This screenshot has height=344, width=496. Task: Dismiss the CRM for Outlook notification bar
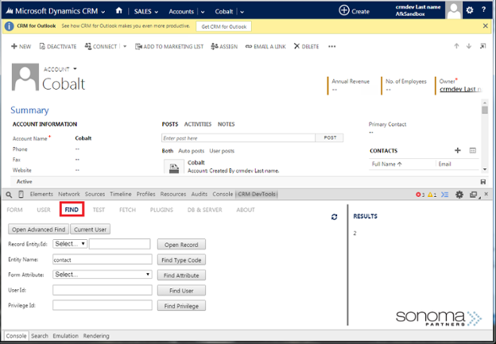(486, 26)
